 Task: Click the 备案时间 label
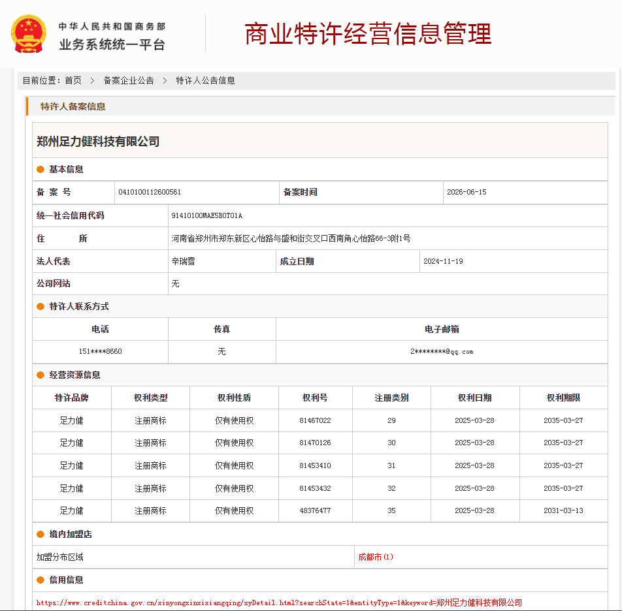(301, 192)
